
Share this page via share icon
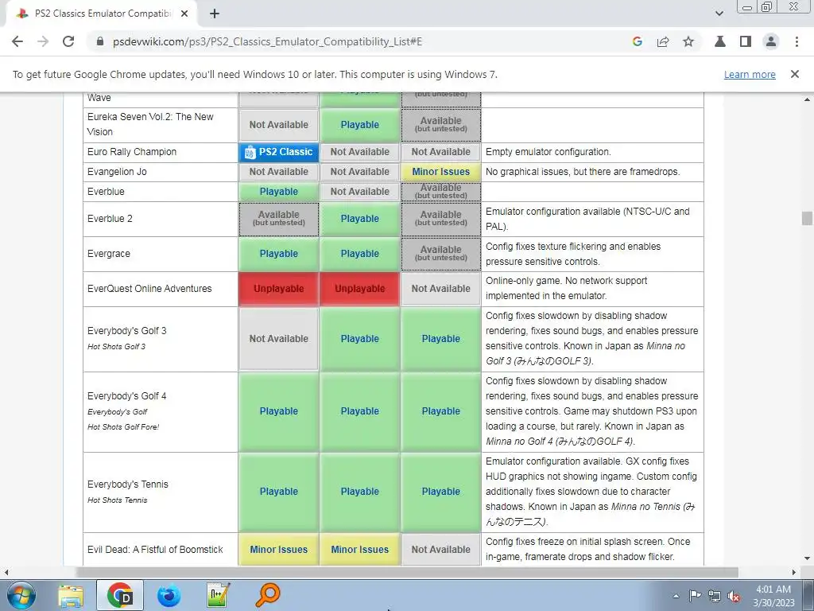pos(663,41)
